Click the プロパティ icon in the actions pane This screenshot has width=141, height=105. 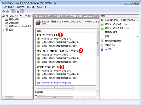click(x=102, y=45)
